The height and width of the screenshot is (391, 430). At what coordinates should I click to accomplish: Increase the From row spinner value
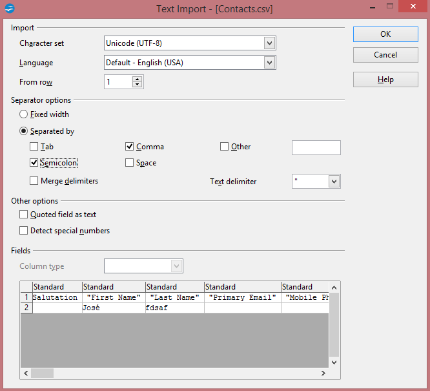[137, 79]
